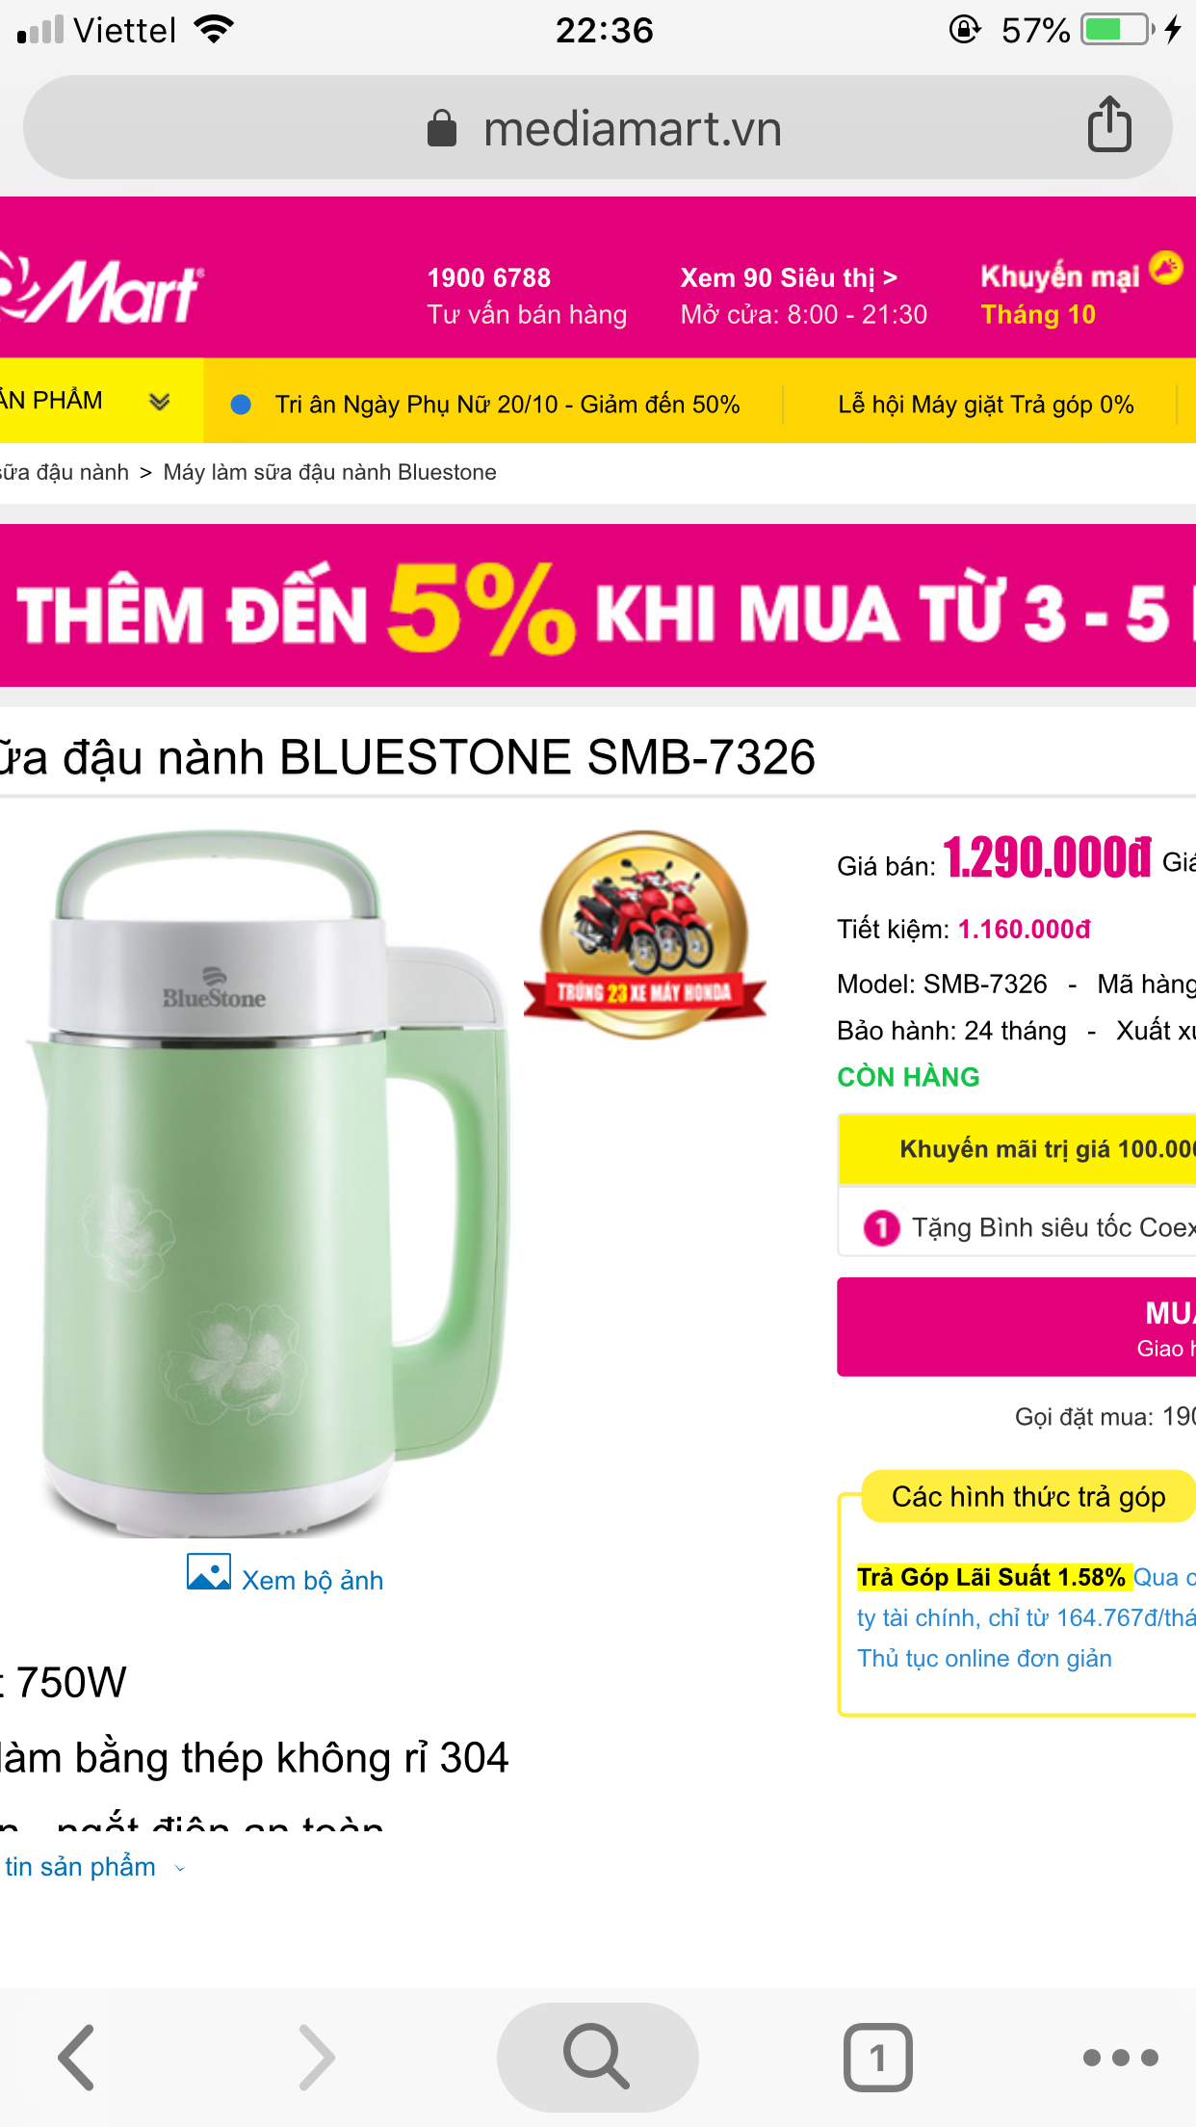Click the Honda motorbike prize badge

click(645, 935)
